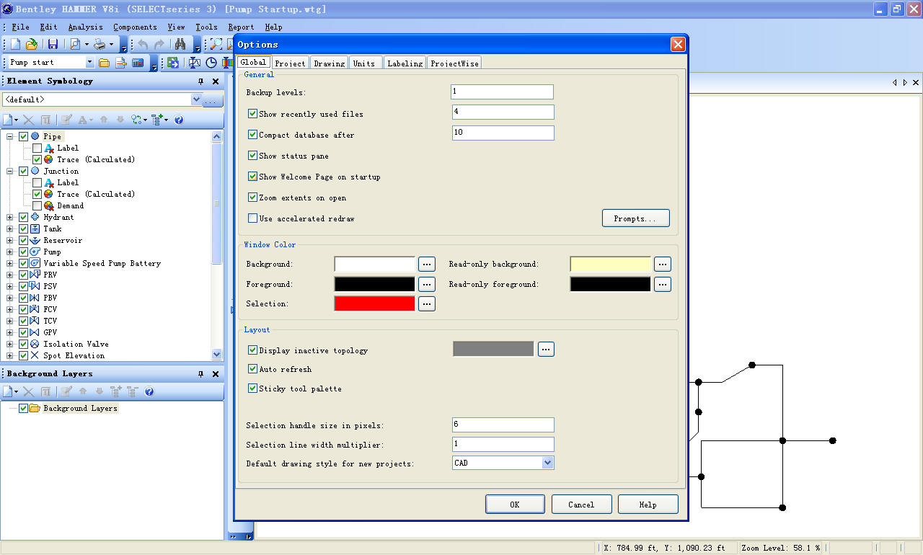This screenshot has width=923, height=555.
Task: Expand the Hydrant tree node
Action: [x=10, y=217]
